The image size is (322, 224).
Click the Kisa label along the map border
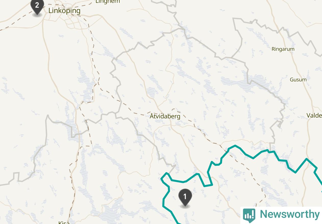point(64,222)
